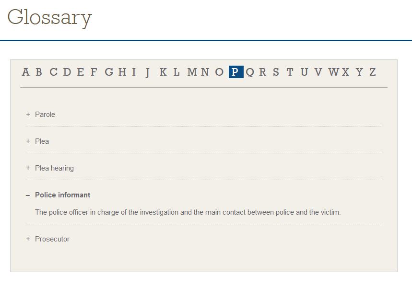Expand the Parole glossary entry
The width and height of the screenshot is (412, 287).
coord(45,115)
